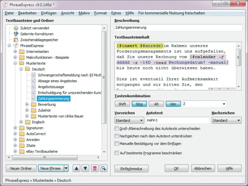Click the Beschreibung field with Zahlungserinnerung
248x186 pixels.
click(x=178, y=28)
